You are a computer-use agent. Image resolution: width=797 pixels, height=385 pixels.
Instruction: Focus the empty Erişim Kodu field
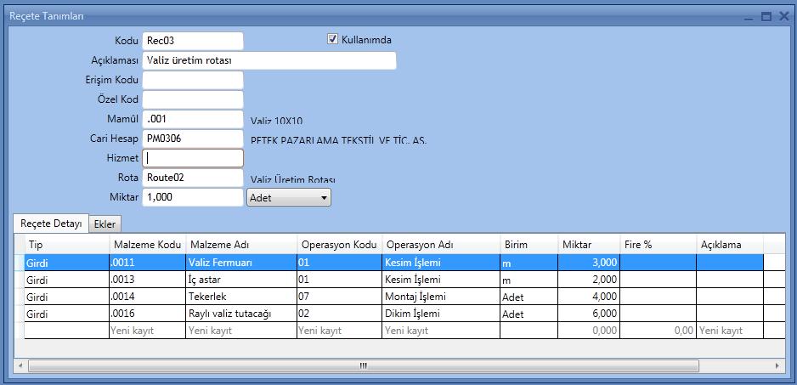coord(193,80)
